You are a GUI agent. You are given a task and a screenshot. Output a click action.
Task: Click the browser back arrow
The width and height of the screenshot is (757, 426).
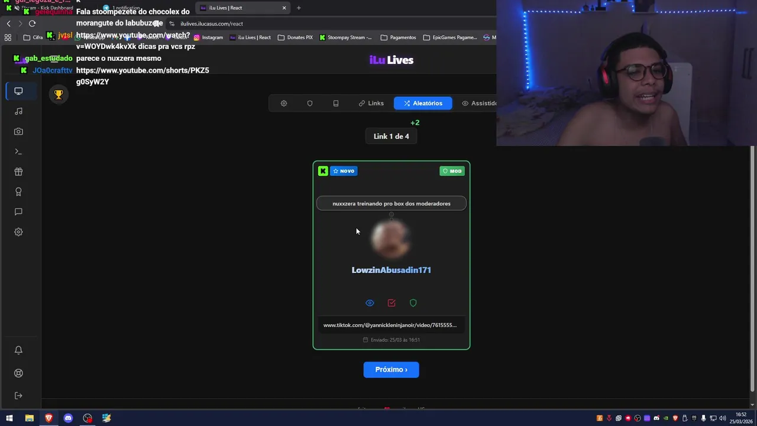click(8, 24)
